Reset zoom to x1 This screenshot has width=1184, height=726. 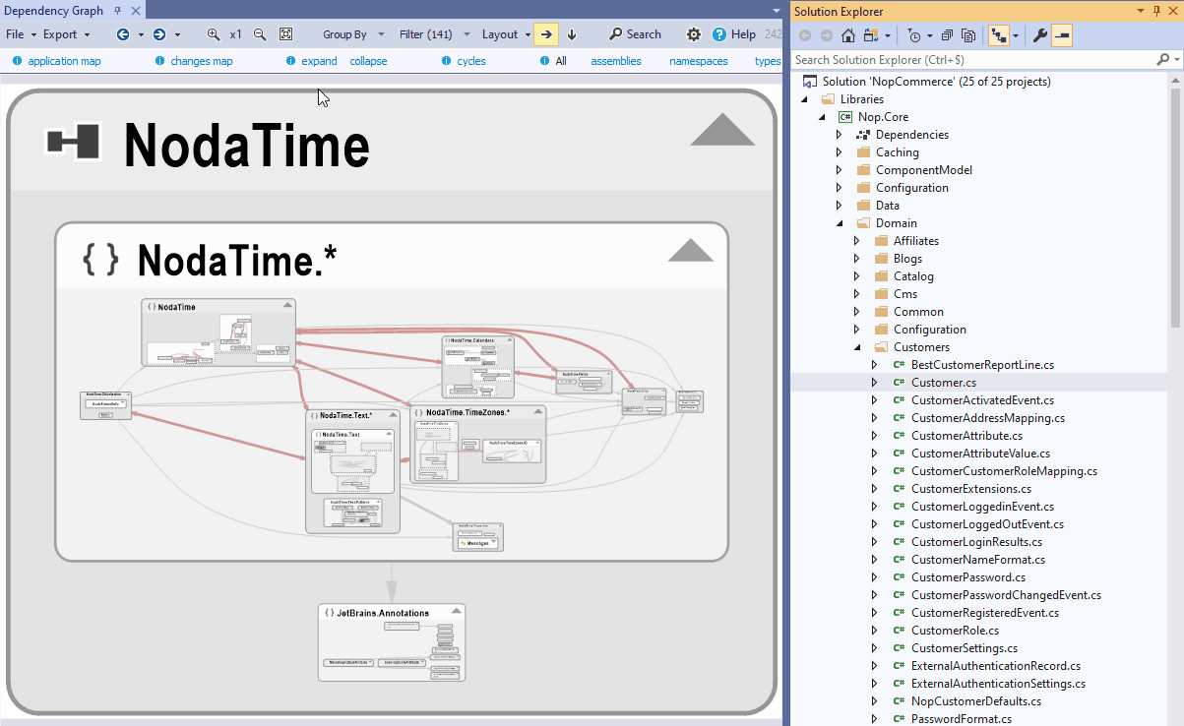[236, 34]
